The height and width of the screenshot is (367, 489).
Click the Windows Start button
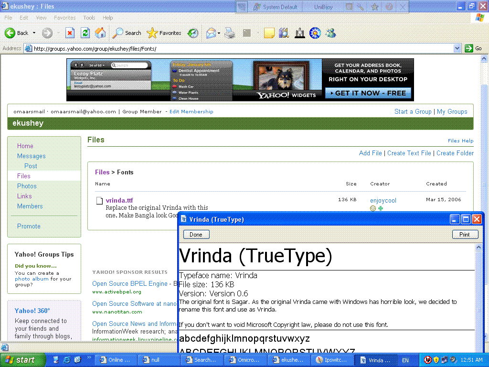(x=23, y=360)
